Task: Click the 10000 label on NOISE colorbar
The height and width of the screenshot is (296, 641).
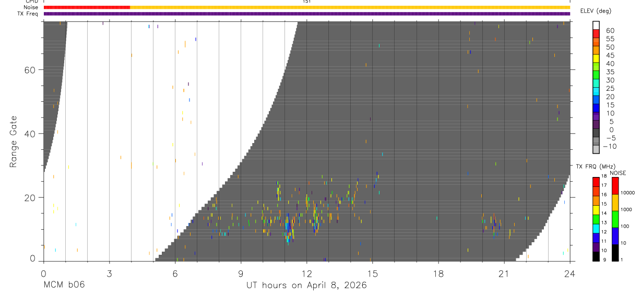Action: pyautogui.click(x=628, y=193)
